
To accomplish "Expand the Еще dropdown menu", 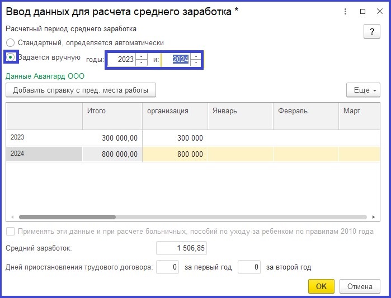I will tap(363, 90).
